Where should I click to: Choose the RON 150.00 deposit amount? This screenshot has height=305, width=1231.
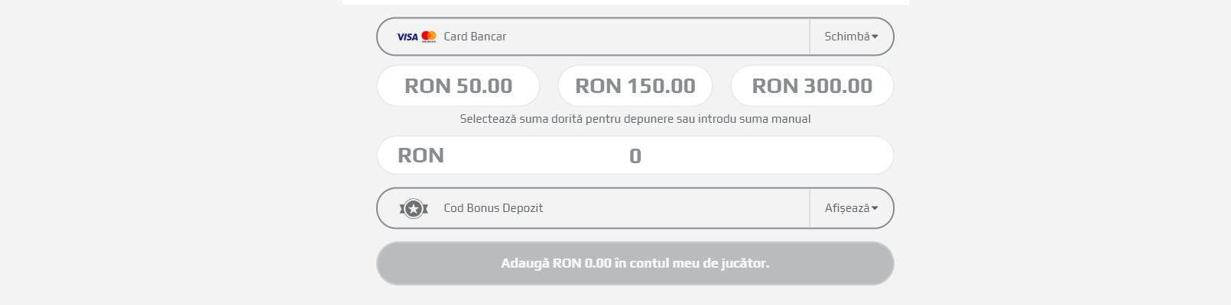635,86
